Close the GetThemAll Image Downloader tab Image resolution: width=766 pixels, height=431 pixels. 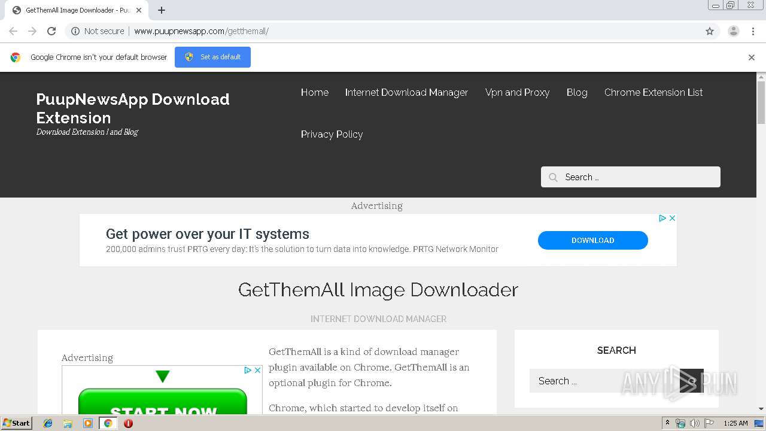[139, 10]
